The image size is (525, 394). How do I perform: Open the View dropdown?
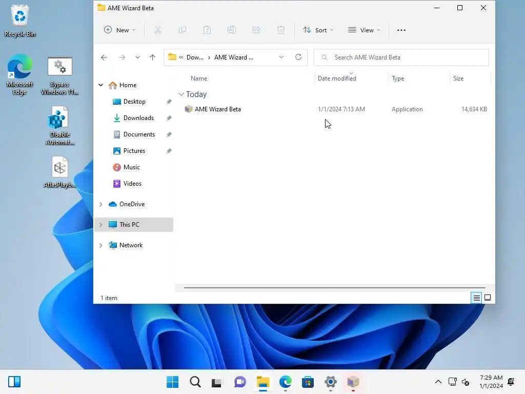point(364,30)
